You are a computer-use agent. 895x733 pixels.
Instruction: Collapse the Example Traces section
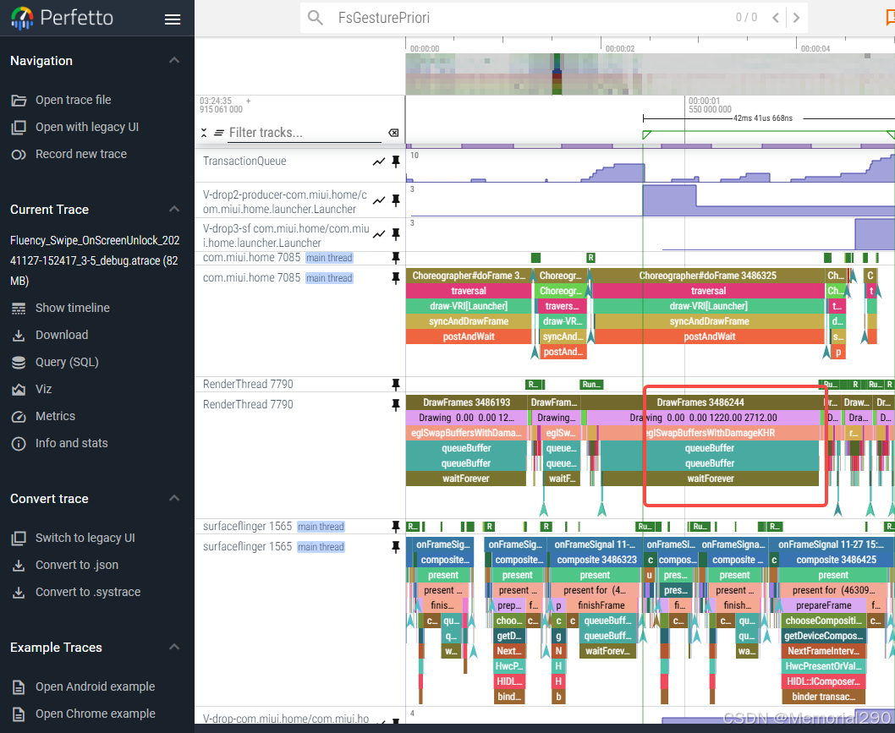pos(174,648)
